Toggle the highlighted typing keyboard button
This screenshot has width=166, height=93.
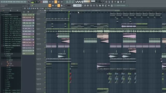50,5
